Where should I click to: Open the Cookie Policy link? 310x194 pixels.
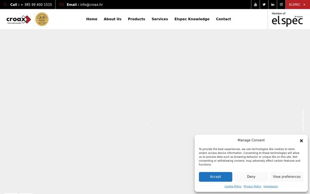[x=233, y=187]
